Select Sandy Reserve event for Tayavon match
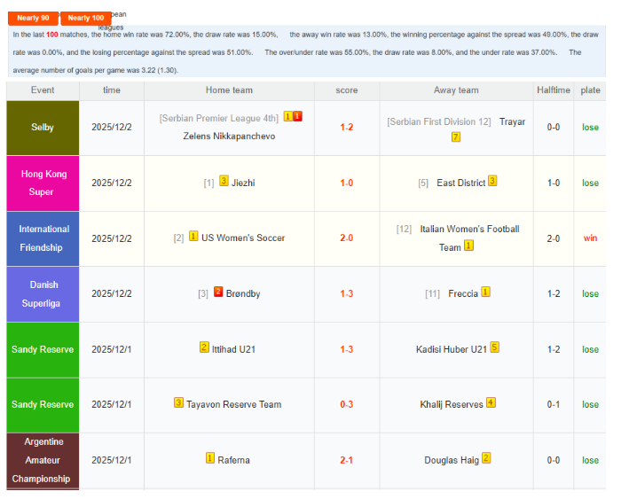Screen dimensions: 629x499 (43, 405)
